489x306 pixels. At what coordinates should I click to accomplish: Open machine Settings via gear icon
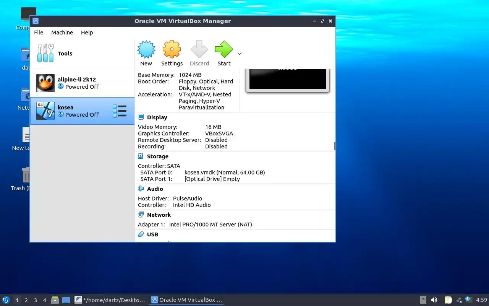click(172, 49)
